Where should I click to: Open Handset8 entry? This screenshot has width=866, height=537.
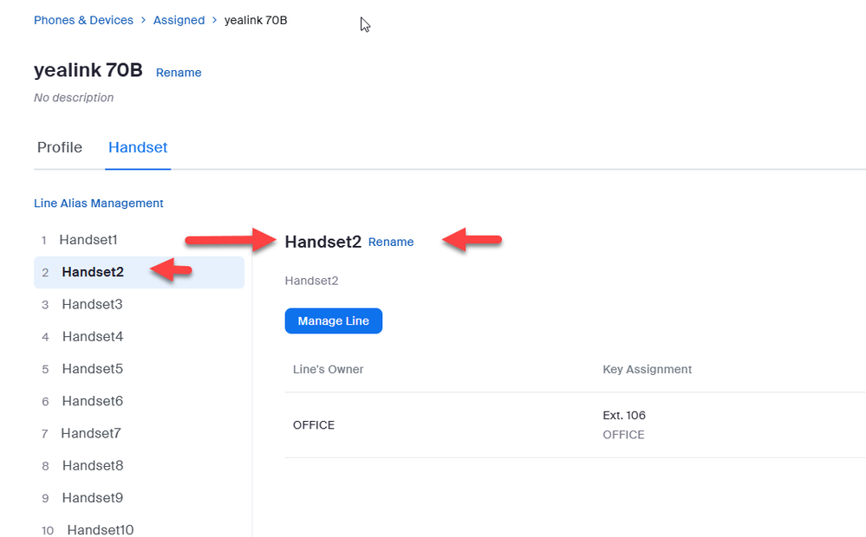[92, 465]
